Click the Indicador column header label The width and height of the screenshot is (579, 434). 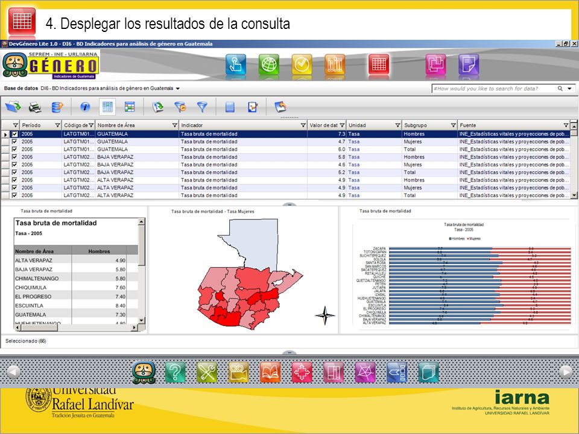tap(192, 125)
